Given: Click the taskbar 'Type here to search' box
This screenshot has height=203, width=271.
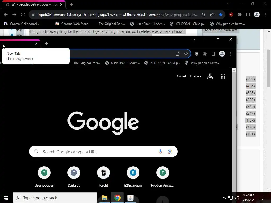Looking at the screenshot, I should [55, 198].
